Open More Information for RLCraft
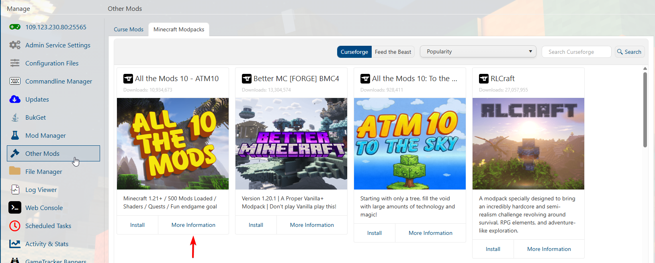 tap(549, 249)
